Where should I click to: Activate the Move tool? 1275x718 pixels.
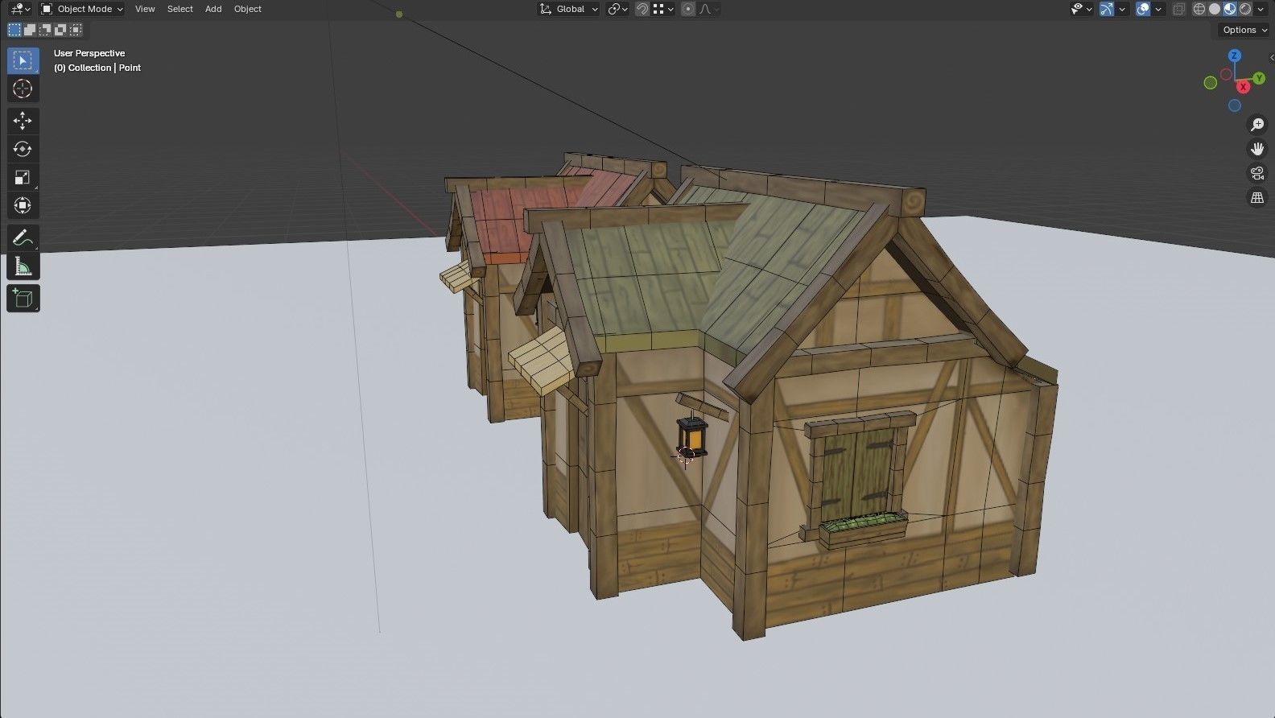tap(23, 121)
